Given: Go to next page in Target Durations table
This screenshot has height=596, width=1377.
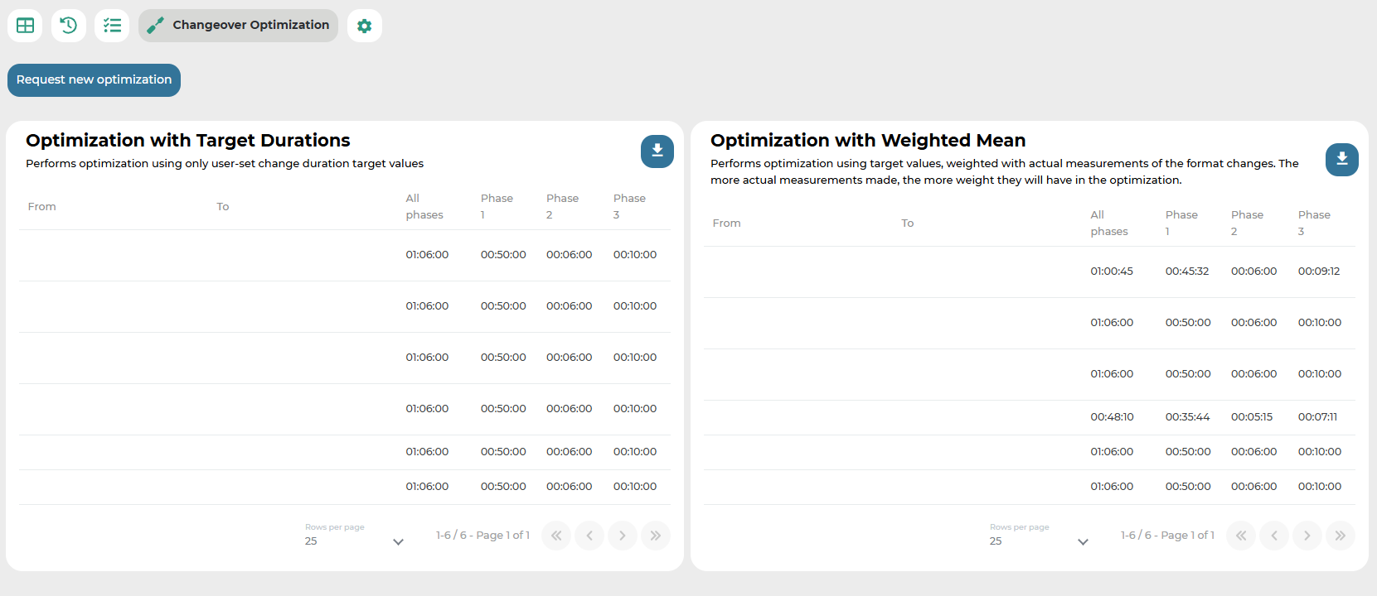Looking at the screenshot, I should click(623, 536).
